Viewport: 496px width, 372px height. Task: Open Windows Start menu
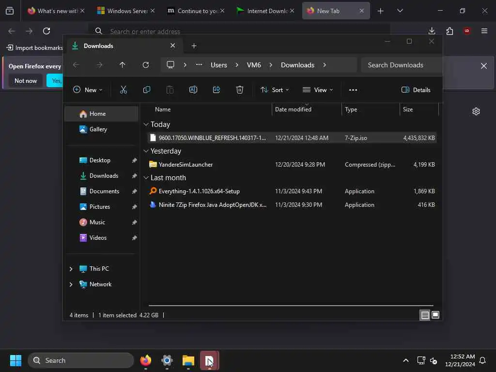click(15, 360)
